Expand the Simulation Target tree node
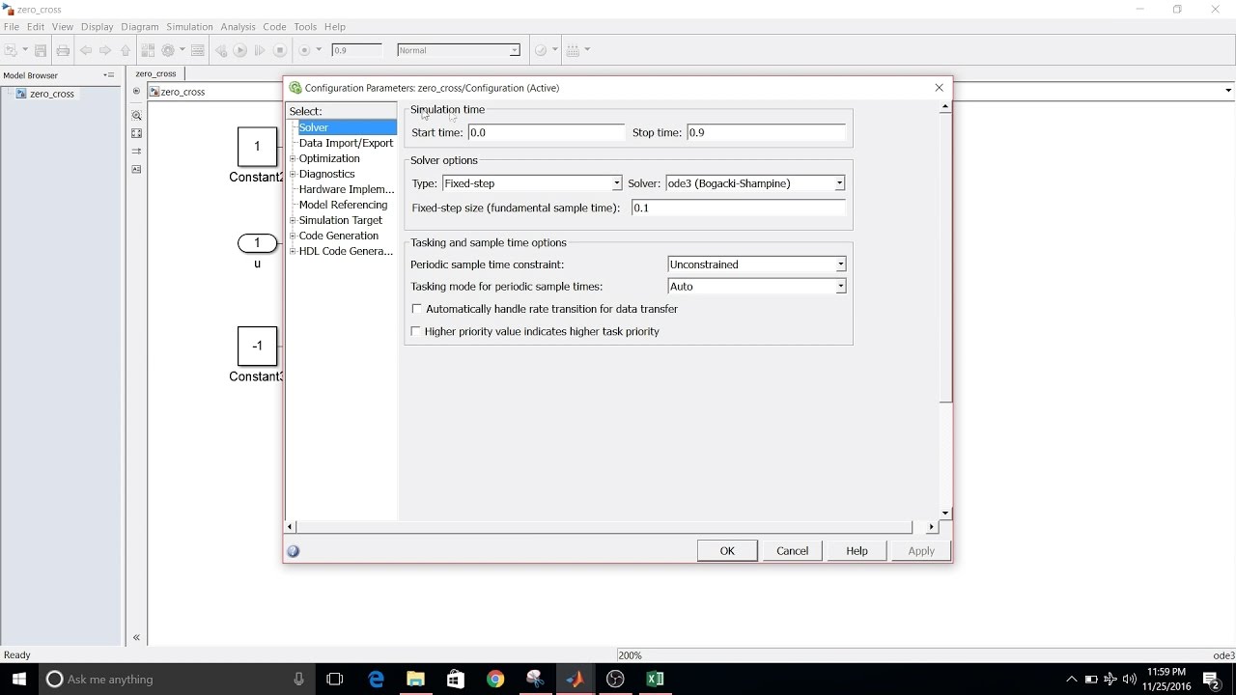Image resolution: width=1236 pixels, height=695 pixels. [x=293, y=220]
